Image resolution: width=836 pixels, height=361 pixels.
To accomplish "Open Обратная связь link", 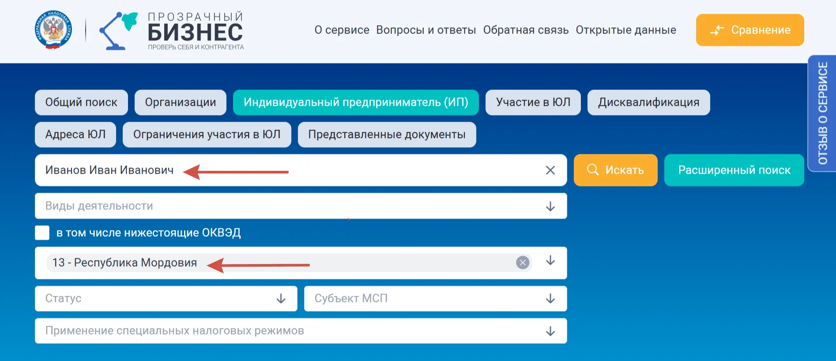I will (x=526, y=30).
